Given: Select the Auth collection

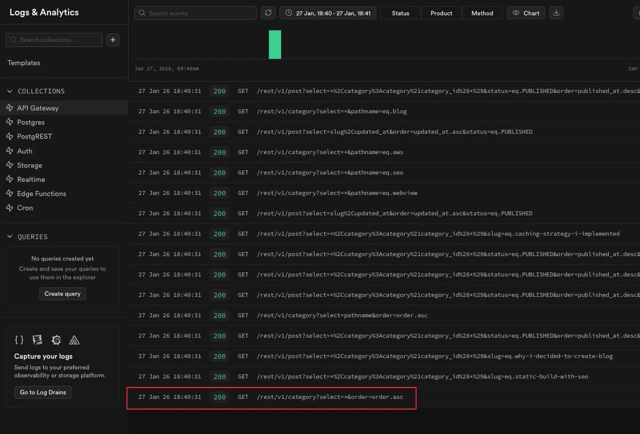Looking at the screenshot, I should pos(25,151).
